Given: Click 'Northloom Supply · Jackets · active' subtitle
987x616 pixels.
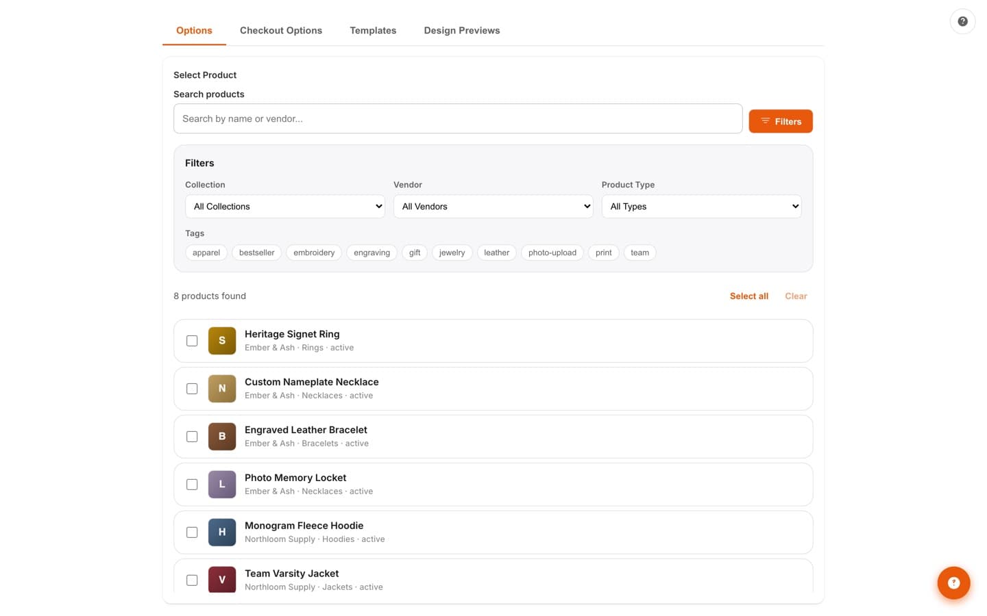Looking at the screenshot, I should [x=314, y=587].
